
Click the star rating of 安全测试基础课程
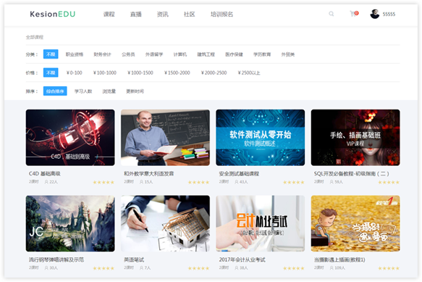[x=294, y=183]
